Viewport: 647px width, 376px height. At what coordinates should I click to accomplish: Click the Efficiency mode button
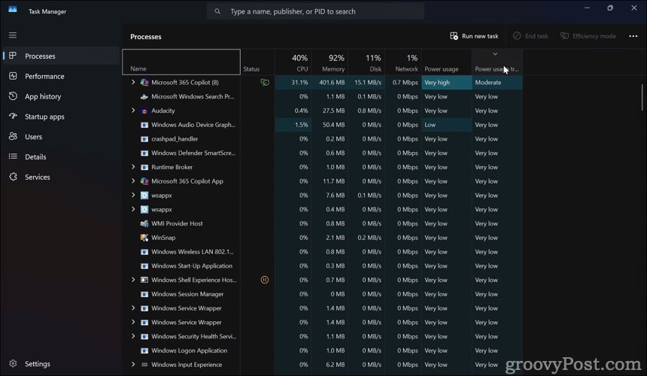pos(588,36)
